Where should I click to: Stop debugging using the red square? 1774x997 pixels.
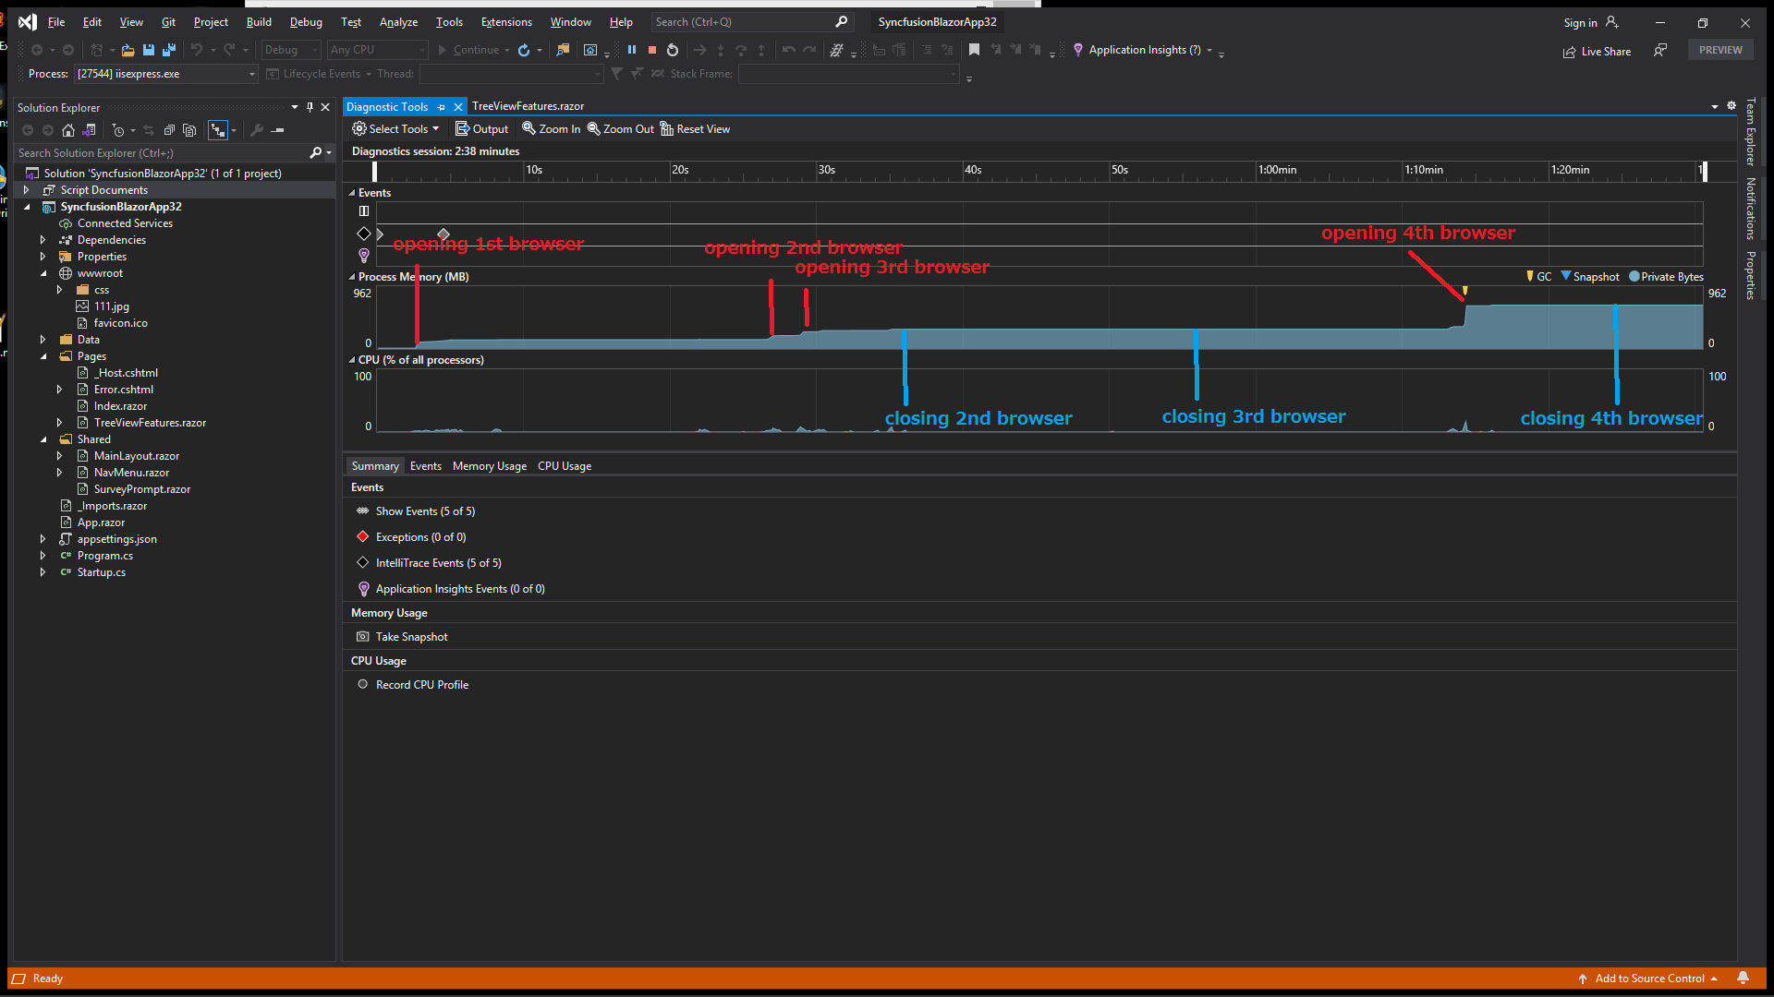652,50
